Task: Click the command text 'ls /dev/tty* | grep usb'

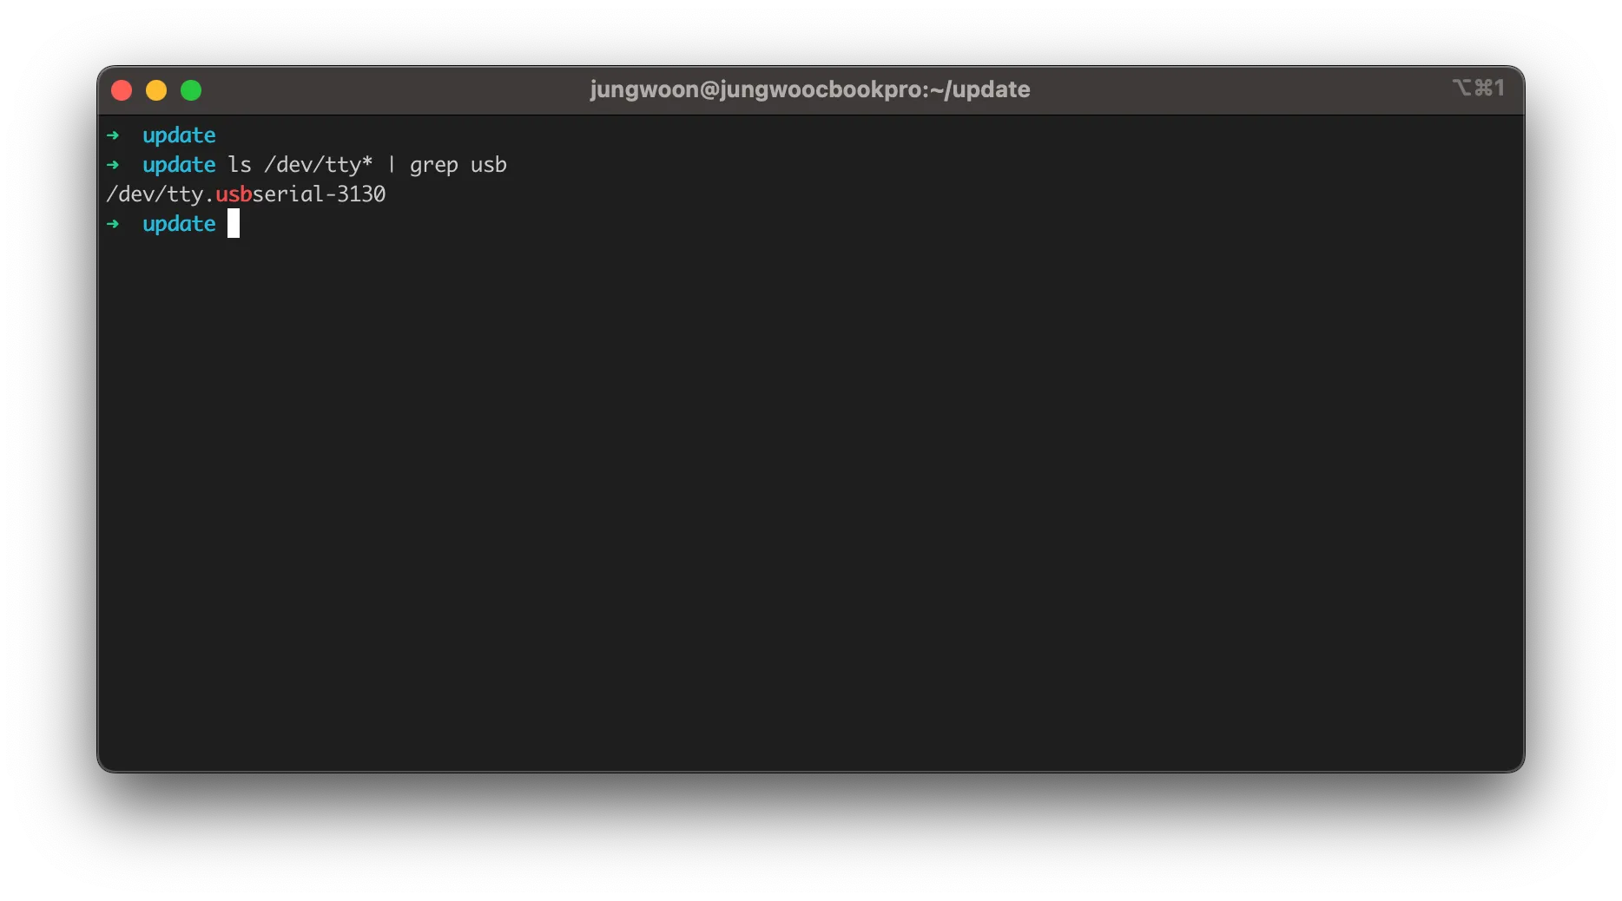Action: point(367,165)
